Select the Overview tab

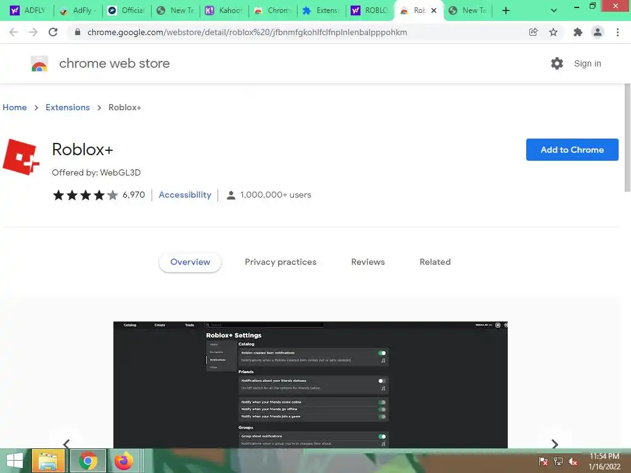pyautogui.click(x=190, y=262)
